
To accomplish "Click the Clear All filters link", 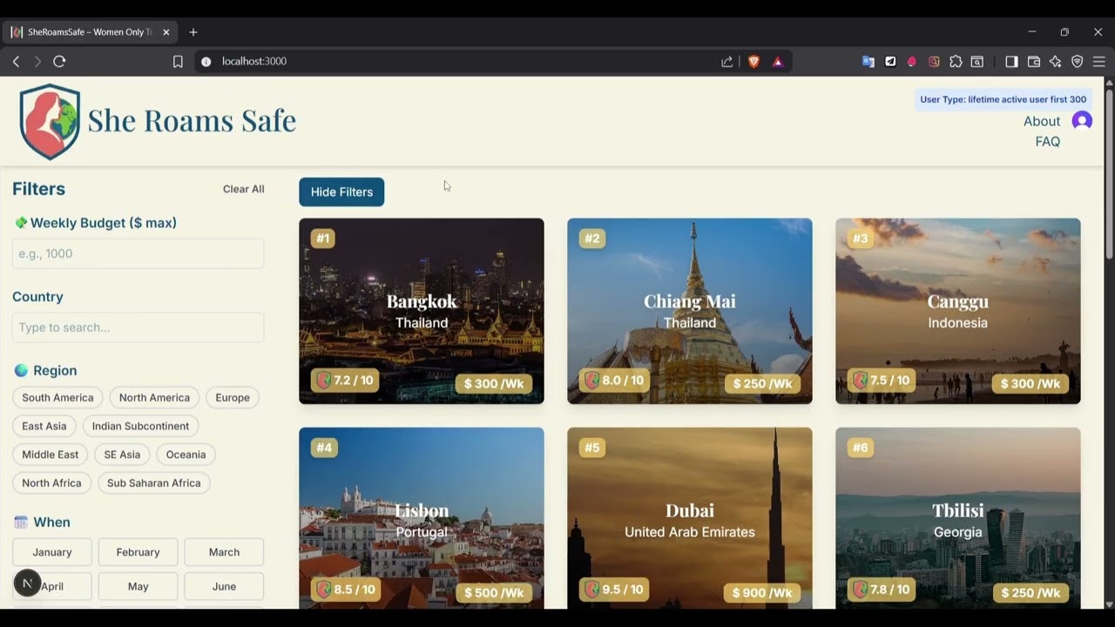I will (243, 189).
